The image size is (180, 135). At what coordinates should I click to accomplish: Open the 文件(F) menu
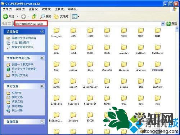[8, 9]
